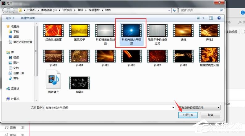
Task: Select the 黄色粒子 video thumbnail
Action: point(79,30)
